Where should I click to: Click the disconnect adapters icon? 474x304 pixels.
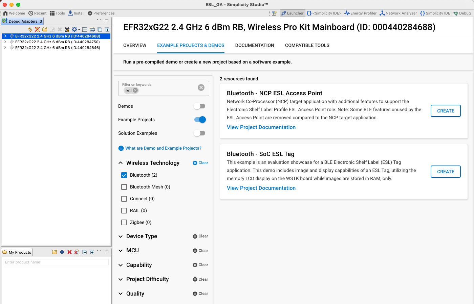coord(37,29)
